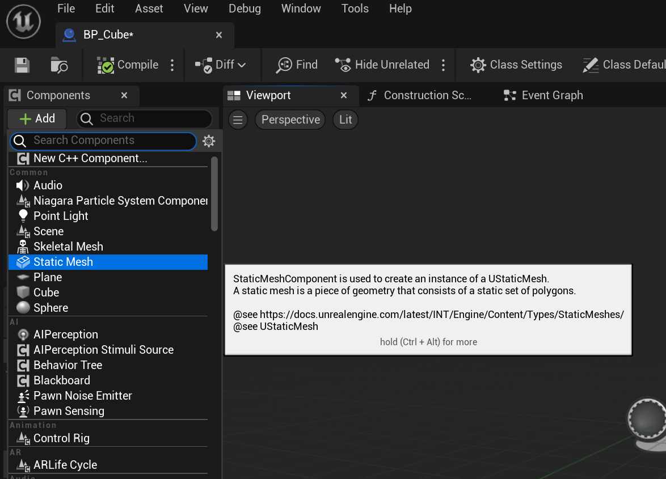Click the sphere object in the viewport
This screenshot has width=666, height=479.
tap(648, 419)
